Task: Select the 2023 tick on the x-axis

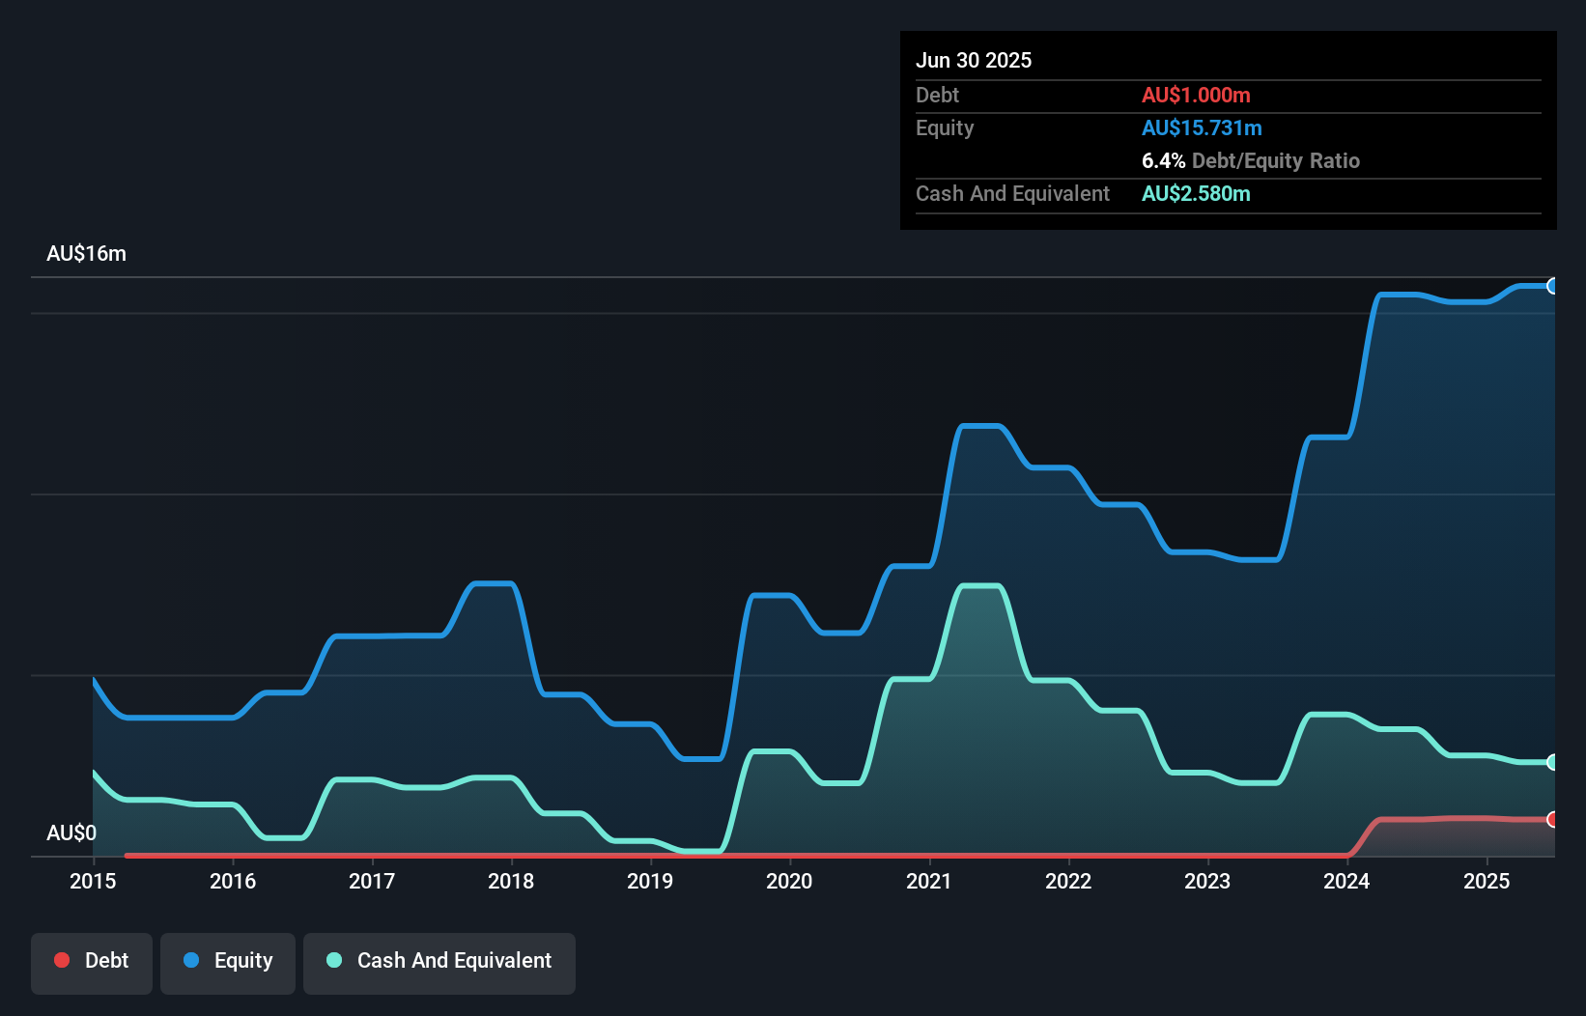Action: coord(1207,881)
